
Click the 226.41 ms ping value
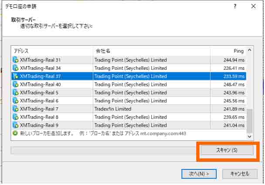(234, 68)
